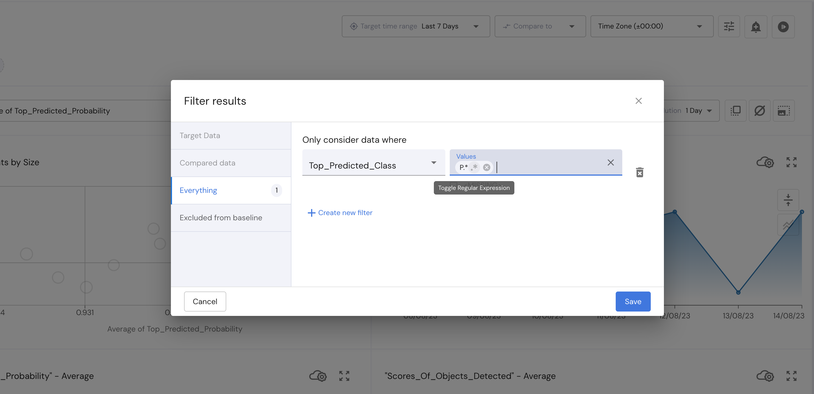814x394 pixels.
Task: Close the Filter results dialog
Action: pyautogui.click(x=638, y=101)
